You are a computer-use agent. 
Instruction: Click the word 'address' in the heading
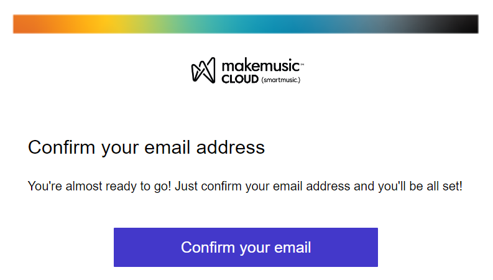click(x=231, y=147)
